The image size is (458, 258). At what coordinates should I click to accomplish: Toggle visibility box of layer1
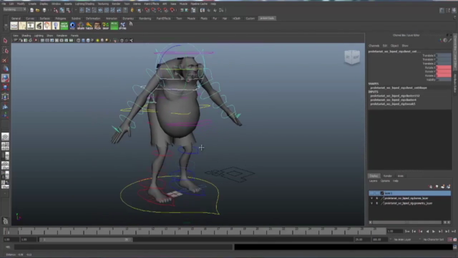(x=371, y=193)
